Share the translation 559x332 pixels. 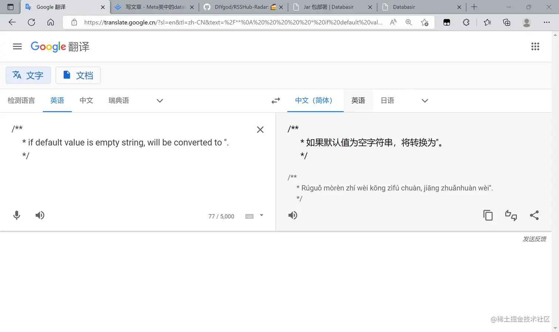pyautogui.click(x=534, y=215)
